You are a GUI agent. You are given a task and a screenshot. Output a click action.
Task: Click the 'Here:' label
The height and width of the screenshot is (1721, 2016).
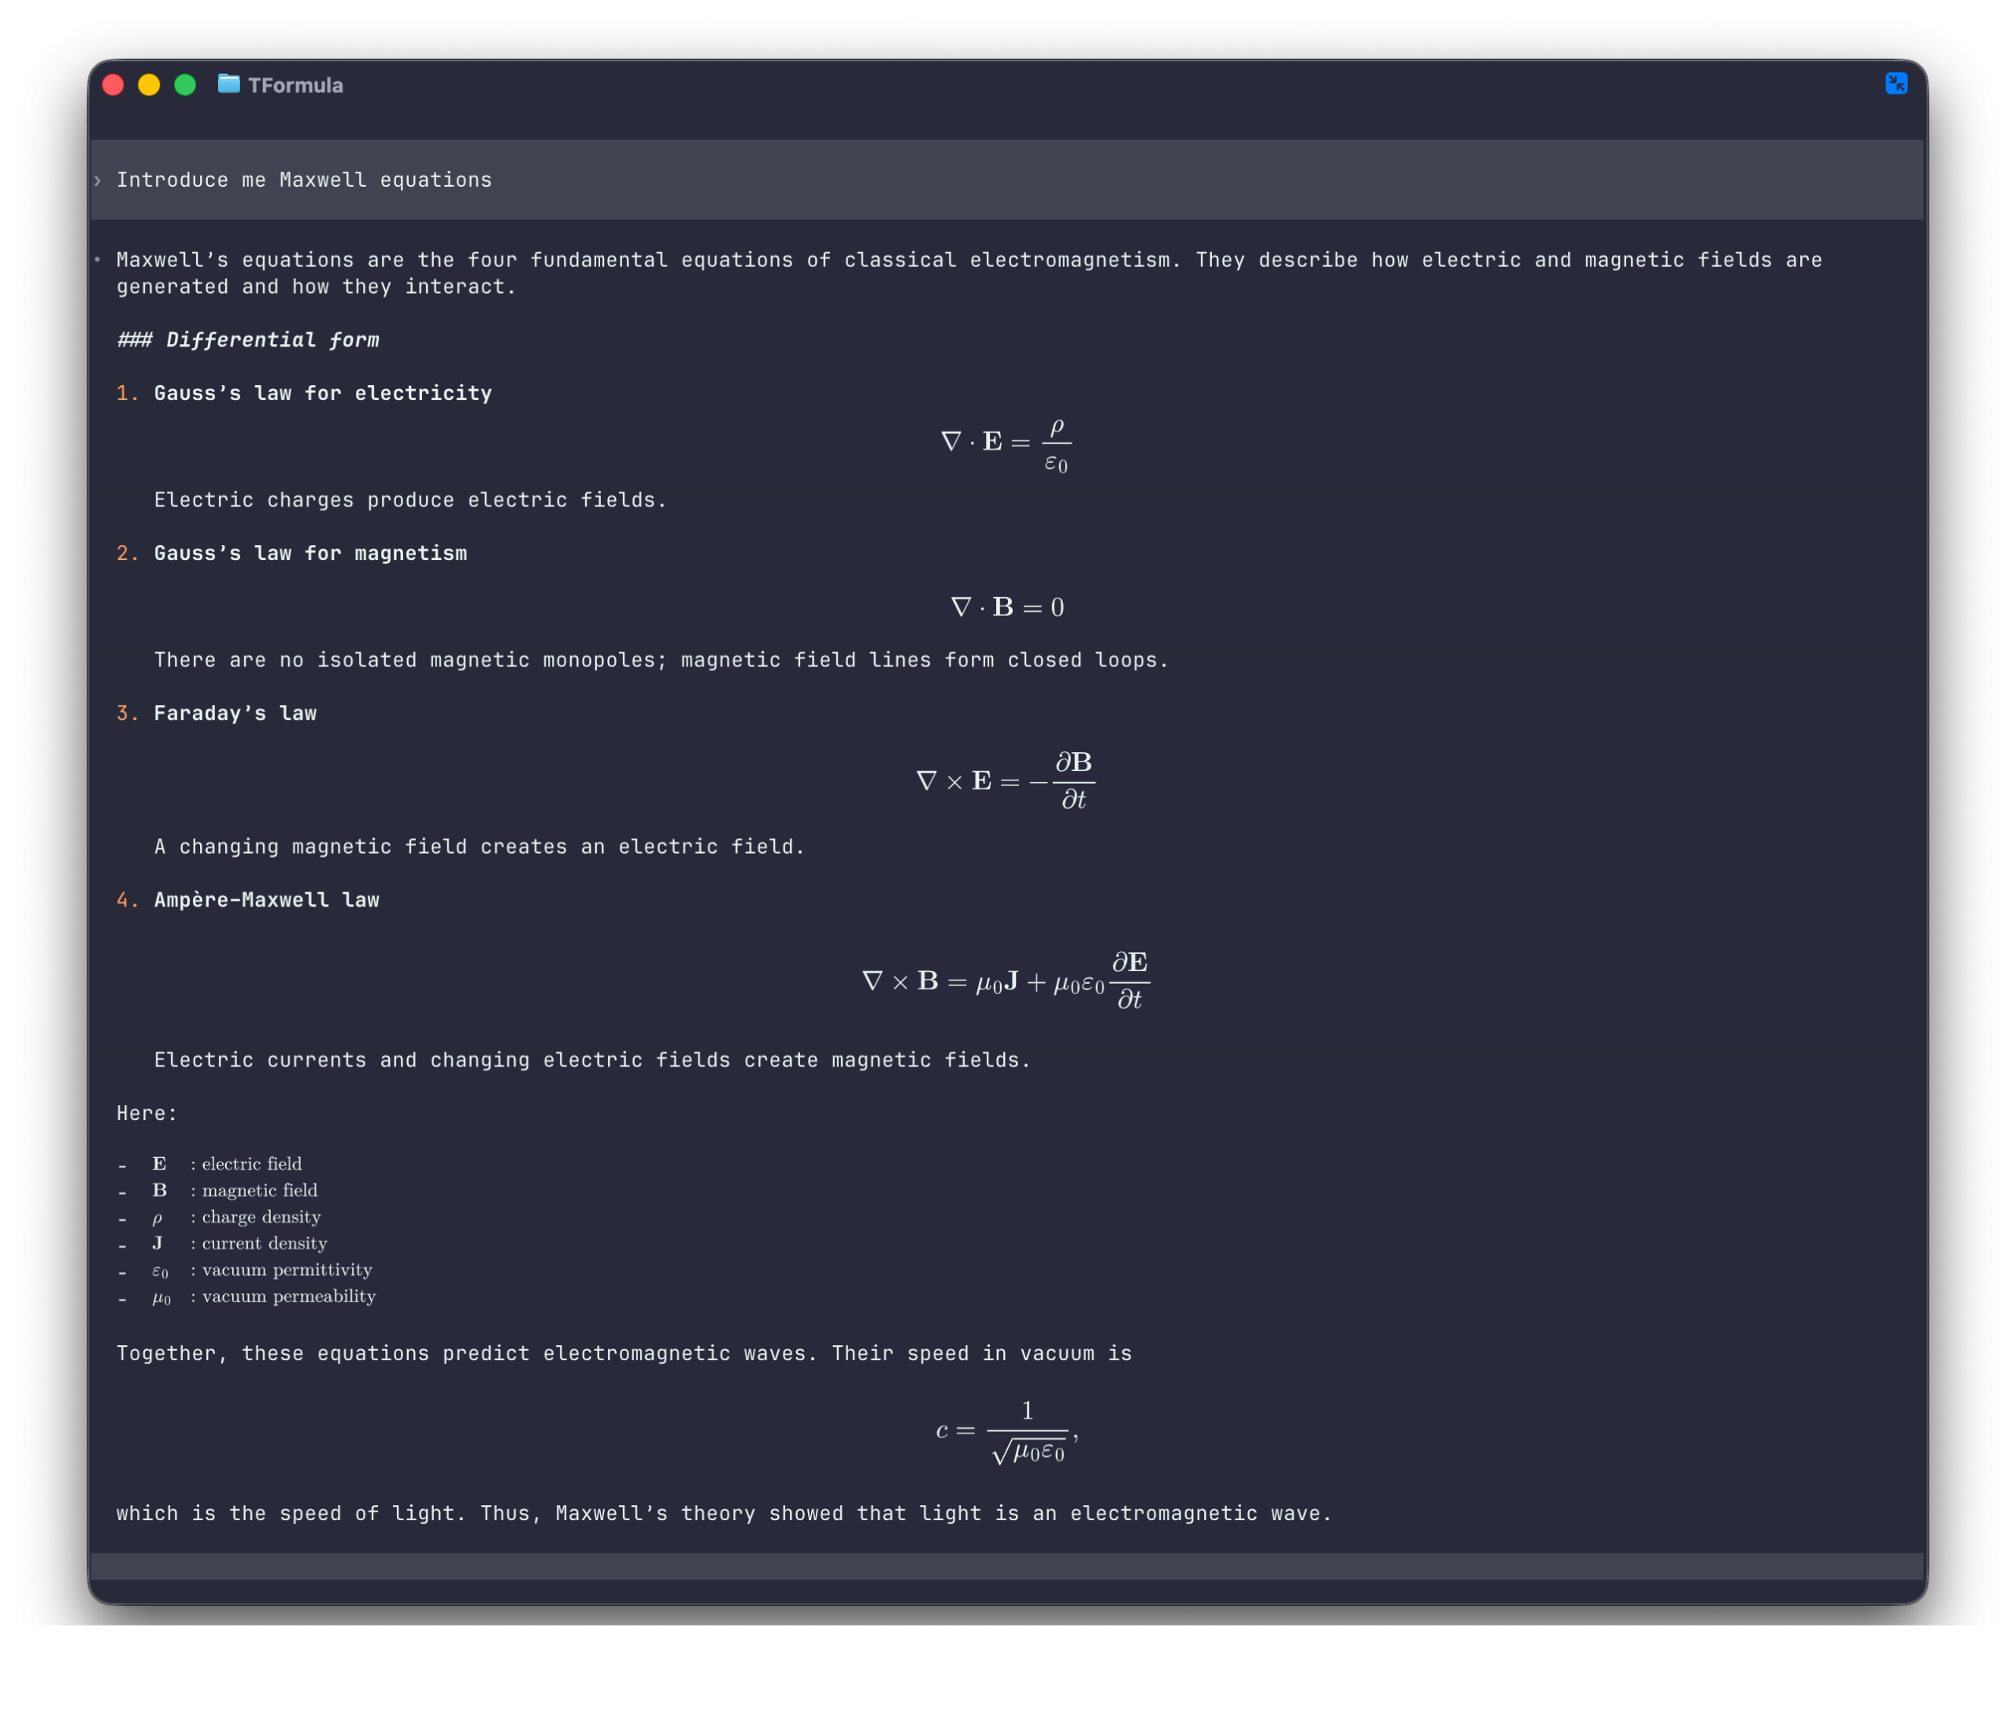tap(147, 1113)
